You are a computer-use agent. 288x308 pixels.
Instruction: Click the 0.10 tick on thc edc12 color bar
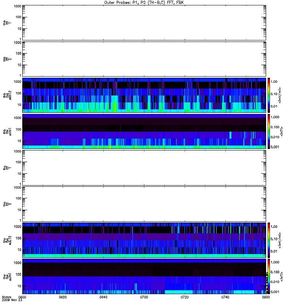[x=274, y=239]
